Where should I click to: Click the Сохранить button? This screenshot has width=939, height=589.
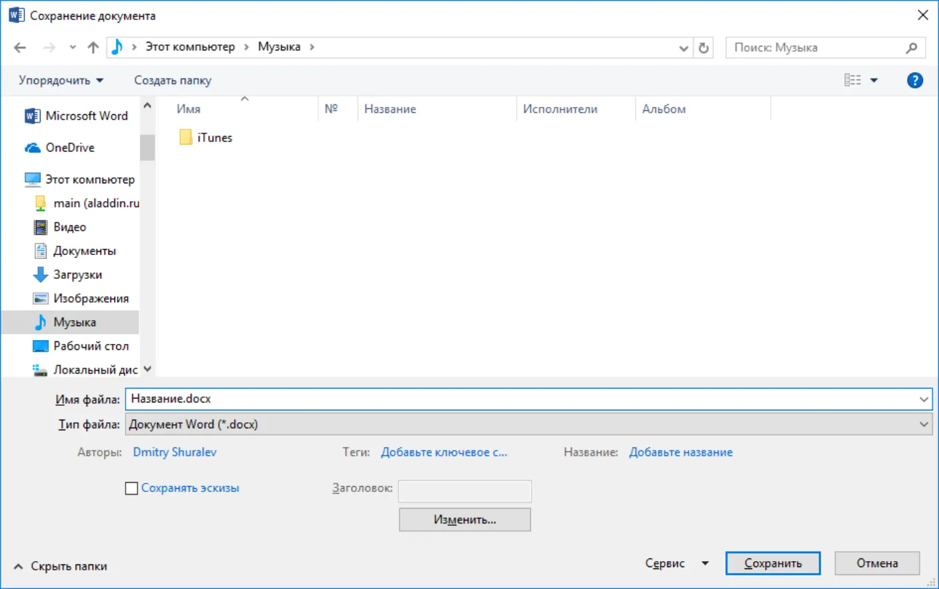tap(773, 563)
